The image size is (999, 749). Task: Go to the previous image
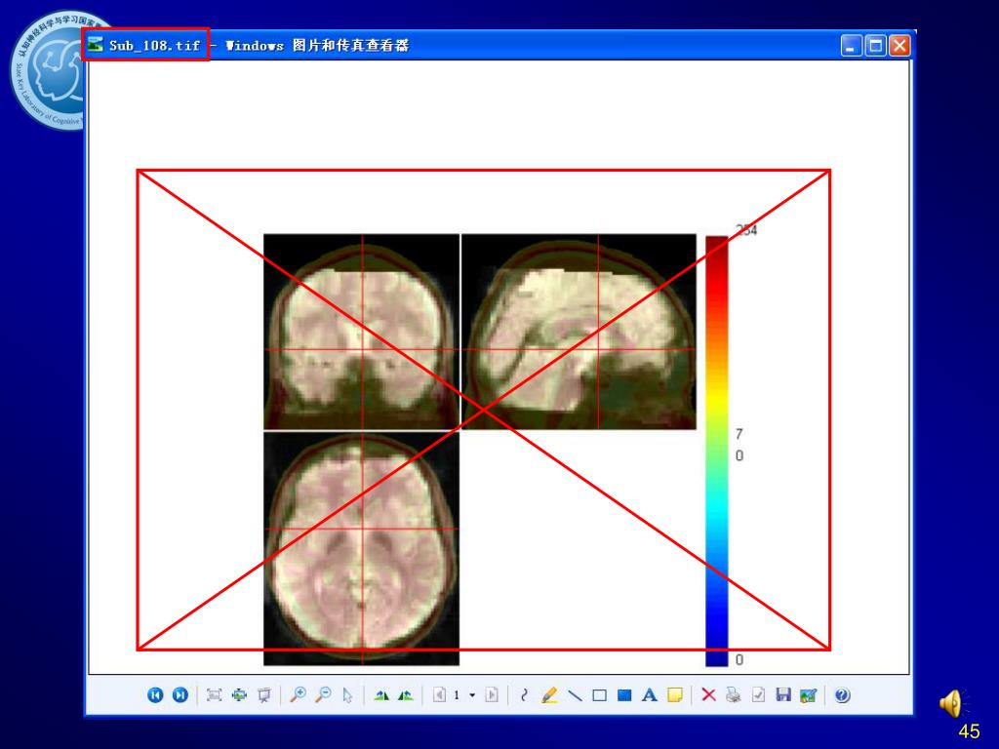pyautogui.click(x=155, y=694)
